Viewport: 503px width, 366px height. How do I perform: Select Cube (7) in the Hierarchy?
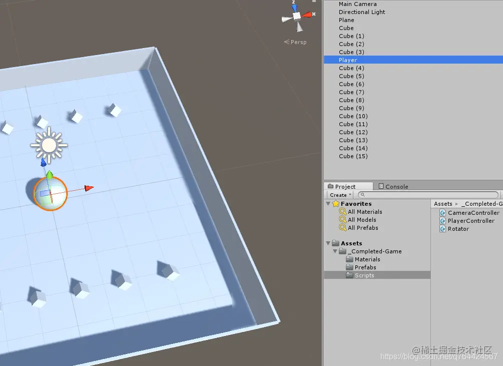click(413, 92)
